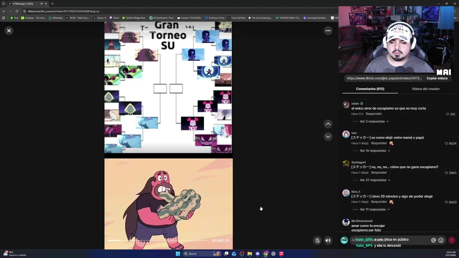Open the PreSonus: Home bookmark

214,18
